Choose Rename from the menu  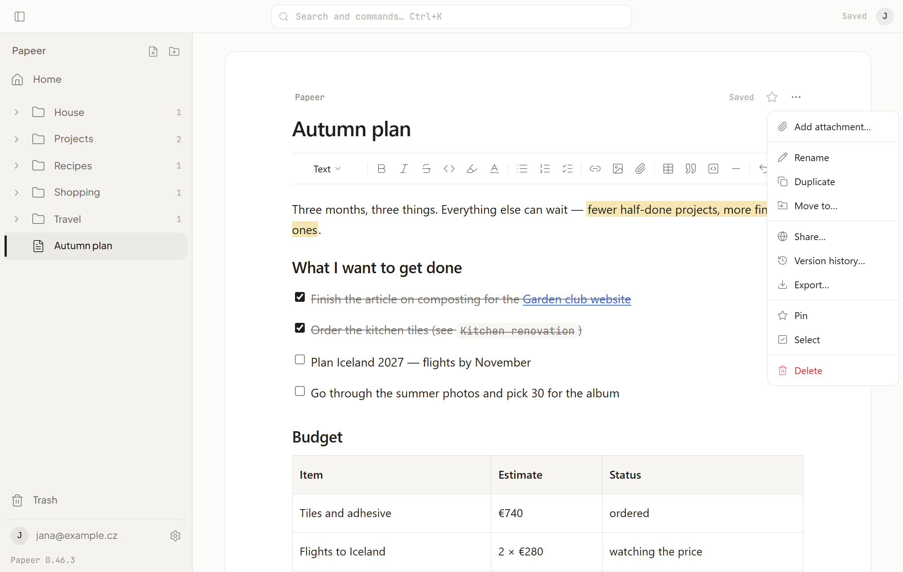click(x=833, y=158)
